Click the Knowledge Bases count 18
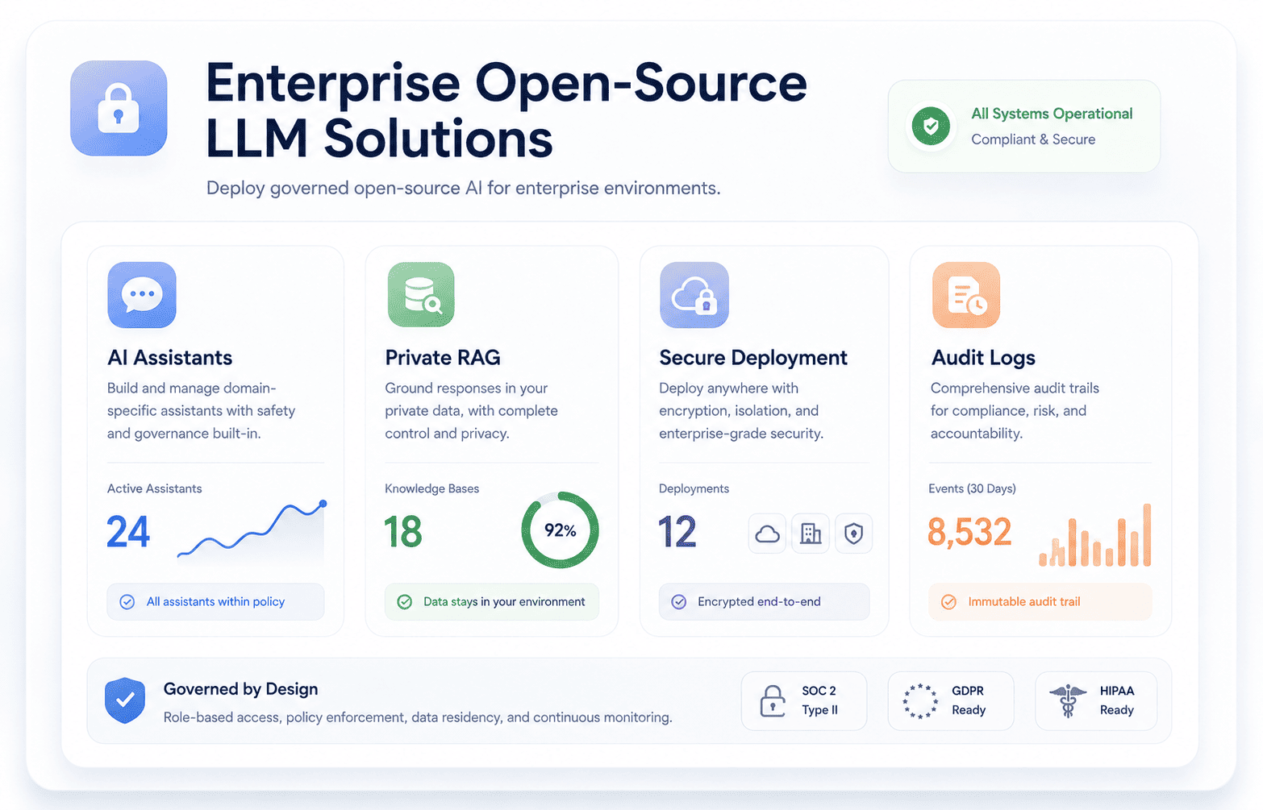This screenshot has width=1263, height=810. point(403,532)
